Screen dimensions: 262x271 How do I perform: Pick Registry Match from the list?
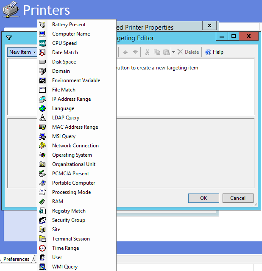click(69, 211)
